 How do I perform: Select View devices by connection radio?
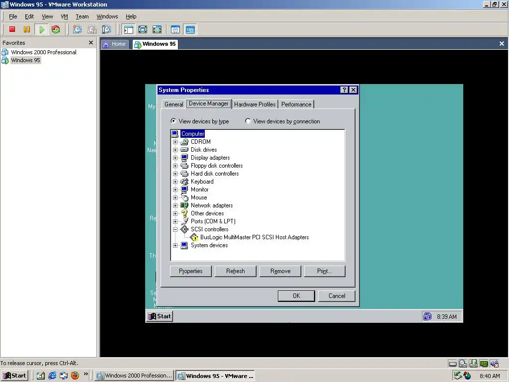tap(248, 121)
